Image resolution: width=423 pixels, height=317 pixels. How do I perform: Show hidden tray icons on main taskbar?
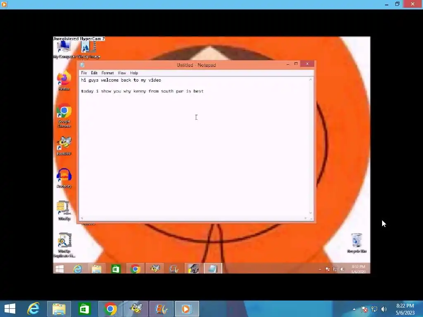coord(354,309)
